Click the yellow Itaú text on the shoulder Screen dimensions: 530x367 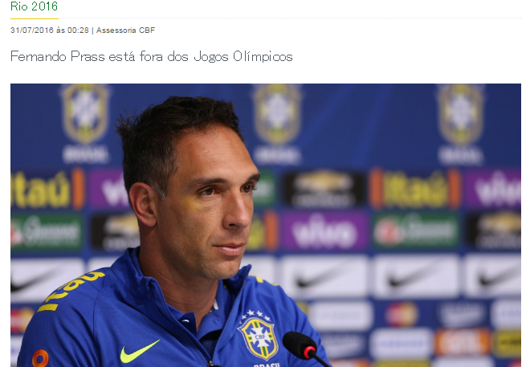(69, 290)
